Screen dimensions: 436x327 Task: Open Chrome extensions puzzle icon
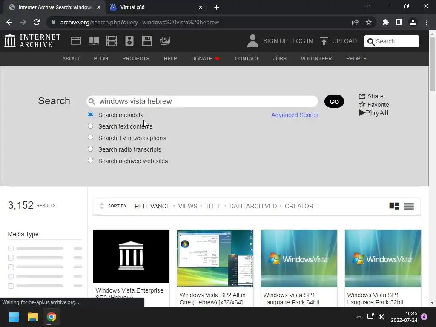(x=385, y=22)
